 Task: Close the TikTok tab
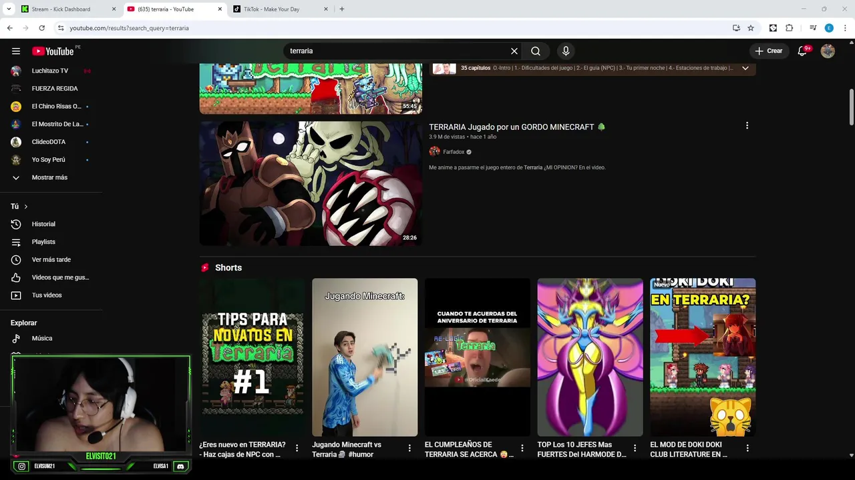pos(326,9)
